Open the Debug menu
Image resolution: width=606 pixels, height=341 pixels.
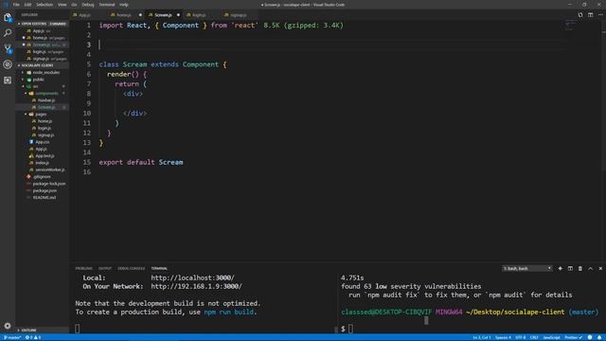point(88,5)
